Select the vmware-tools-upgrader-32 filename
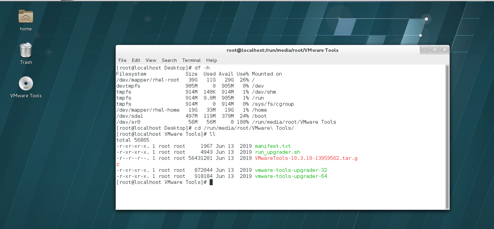 click(291, 170)
